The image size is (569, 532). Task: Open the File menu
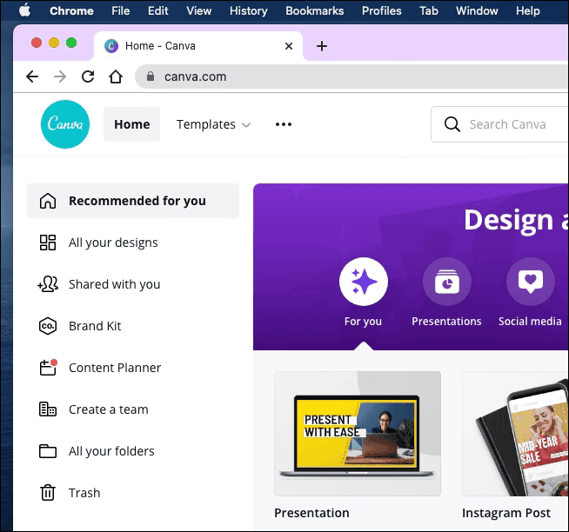click(x=120, y=11)
